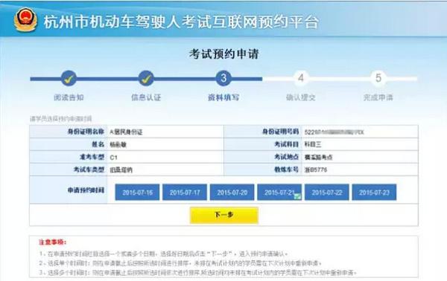
Task: Click the 信息认证 step label
Action: point(146,97)
